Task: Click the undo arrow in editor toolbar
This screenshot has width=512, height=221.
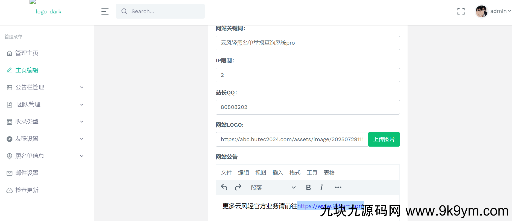Action: click(x=224, y=187)
